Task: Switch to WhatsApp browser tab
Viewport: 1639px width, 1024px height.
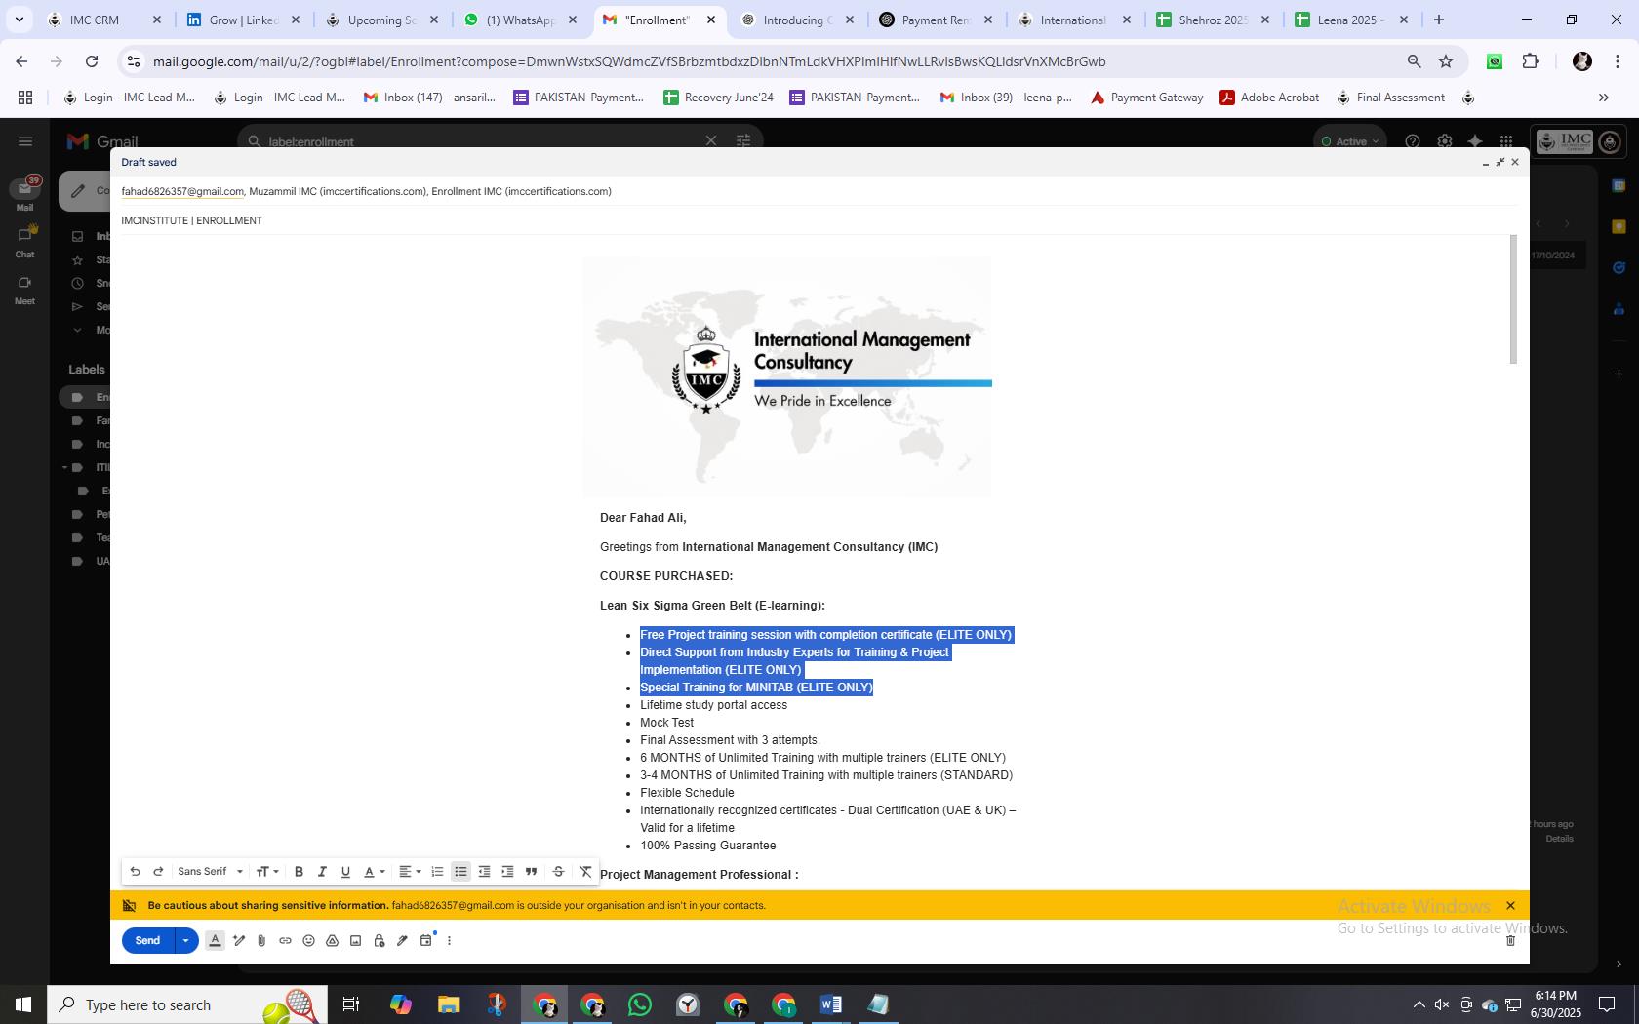Action: [521, 20]
